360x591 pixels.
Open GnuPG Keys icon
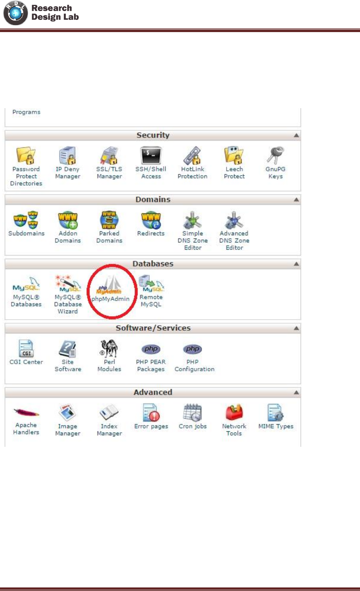[x=276, y=156]
